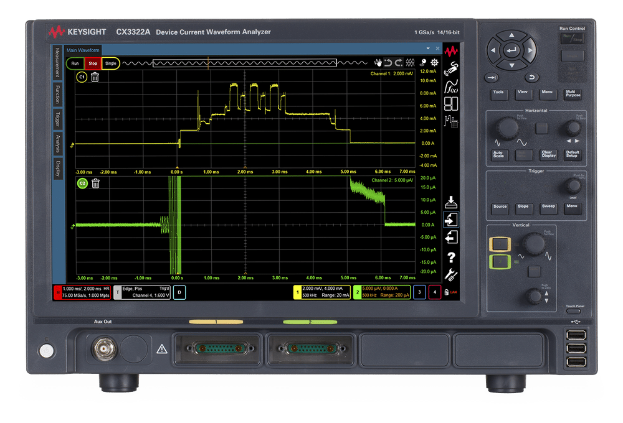Click the red H horizontal settings badge
623x423 pixels.
(58, 292)
